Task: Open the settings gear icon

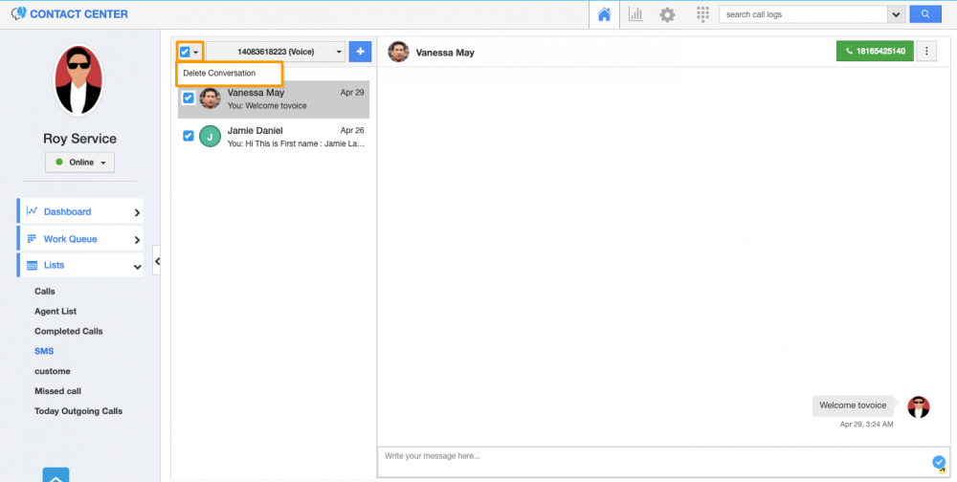Action: click(x=667, y=14)
